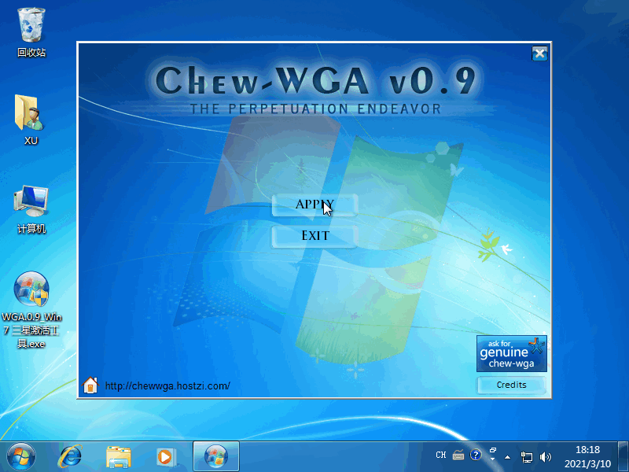Open Windows Media Player from the taskbar
The height and width of the screenshot is (472, 629).
click(x=166, y=455)
